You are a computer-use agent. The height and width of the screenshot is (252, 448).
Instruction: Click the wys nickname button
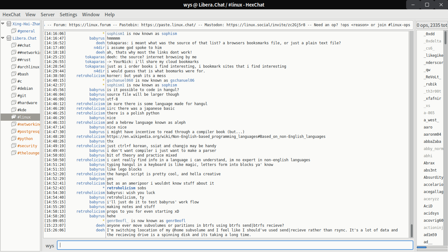[x=50, y=245]
